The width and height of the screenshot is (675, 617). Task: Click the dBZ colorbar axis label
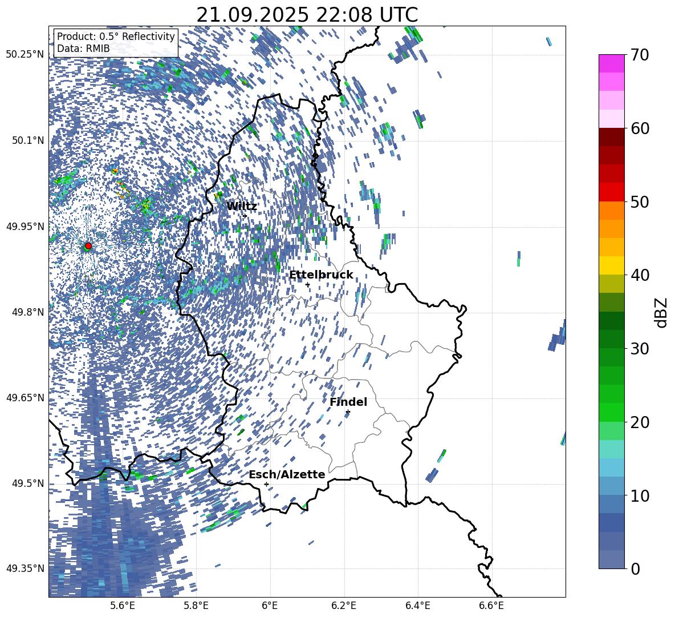click(x=661, y=312)
